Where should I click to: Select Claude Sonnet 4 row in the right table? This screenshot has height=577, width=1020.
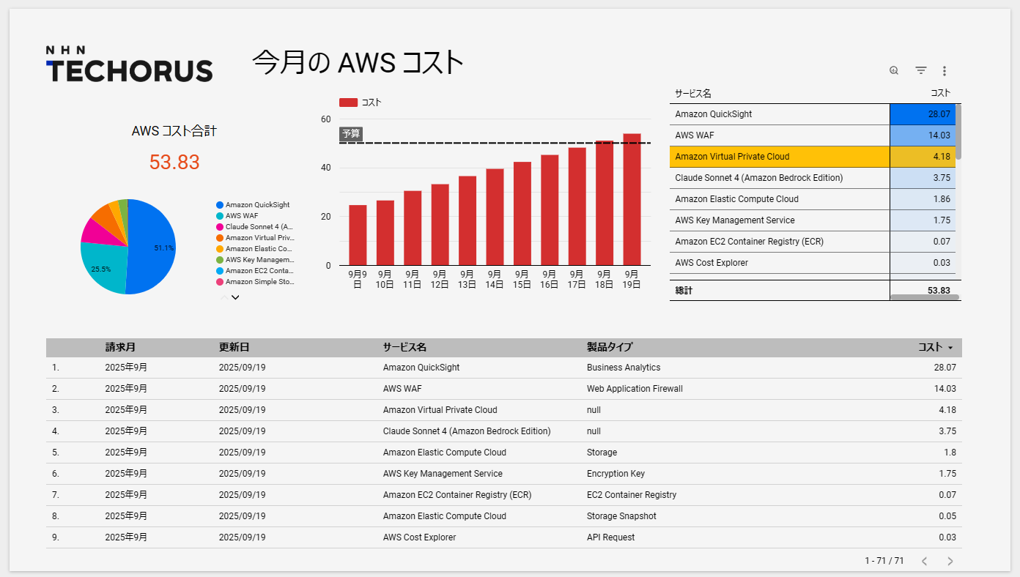[x=812, y=178]
